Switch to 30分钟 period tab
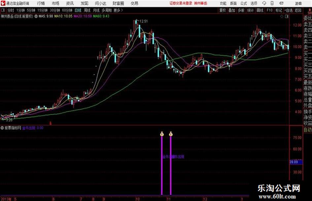This screenshot has width=312, height=201. [x=55, y=10]
